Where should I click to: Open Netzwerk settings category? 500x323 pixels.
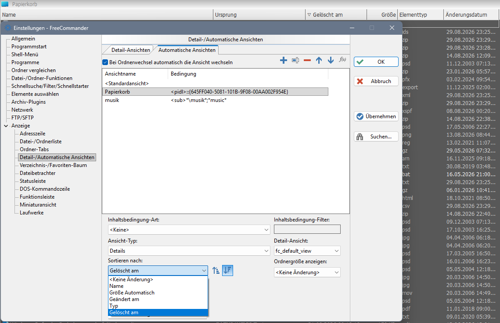pyautogui.click(x=22, y=110)
